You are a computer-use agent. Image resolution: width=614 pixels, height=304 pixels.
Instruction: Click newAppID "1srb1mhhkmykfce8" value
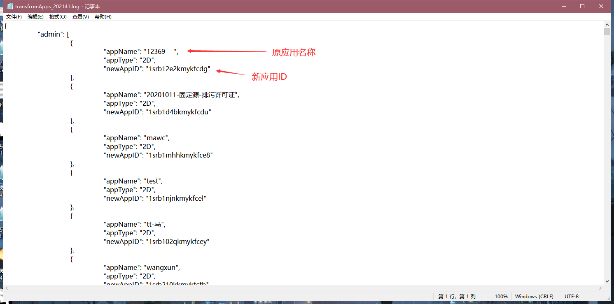click(x=179, y=155)
